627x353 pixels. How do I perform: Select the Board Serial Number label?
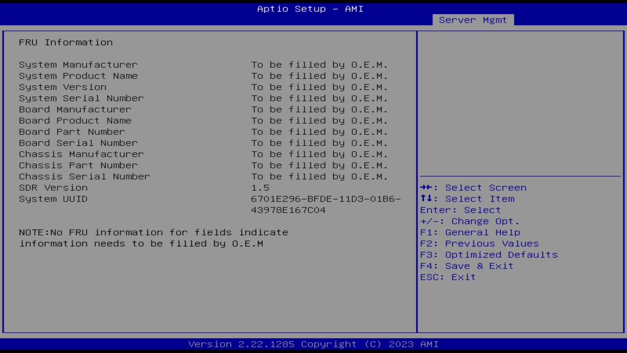(x=78, y=144)
